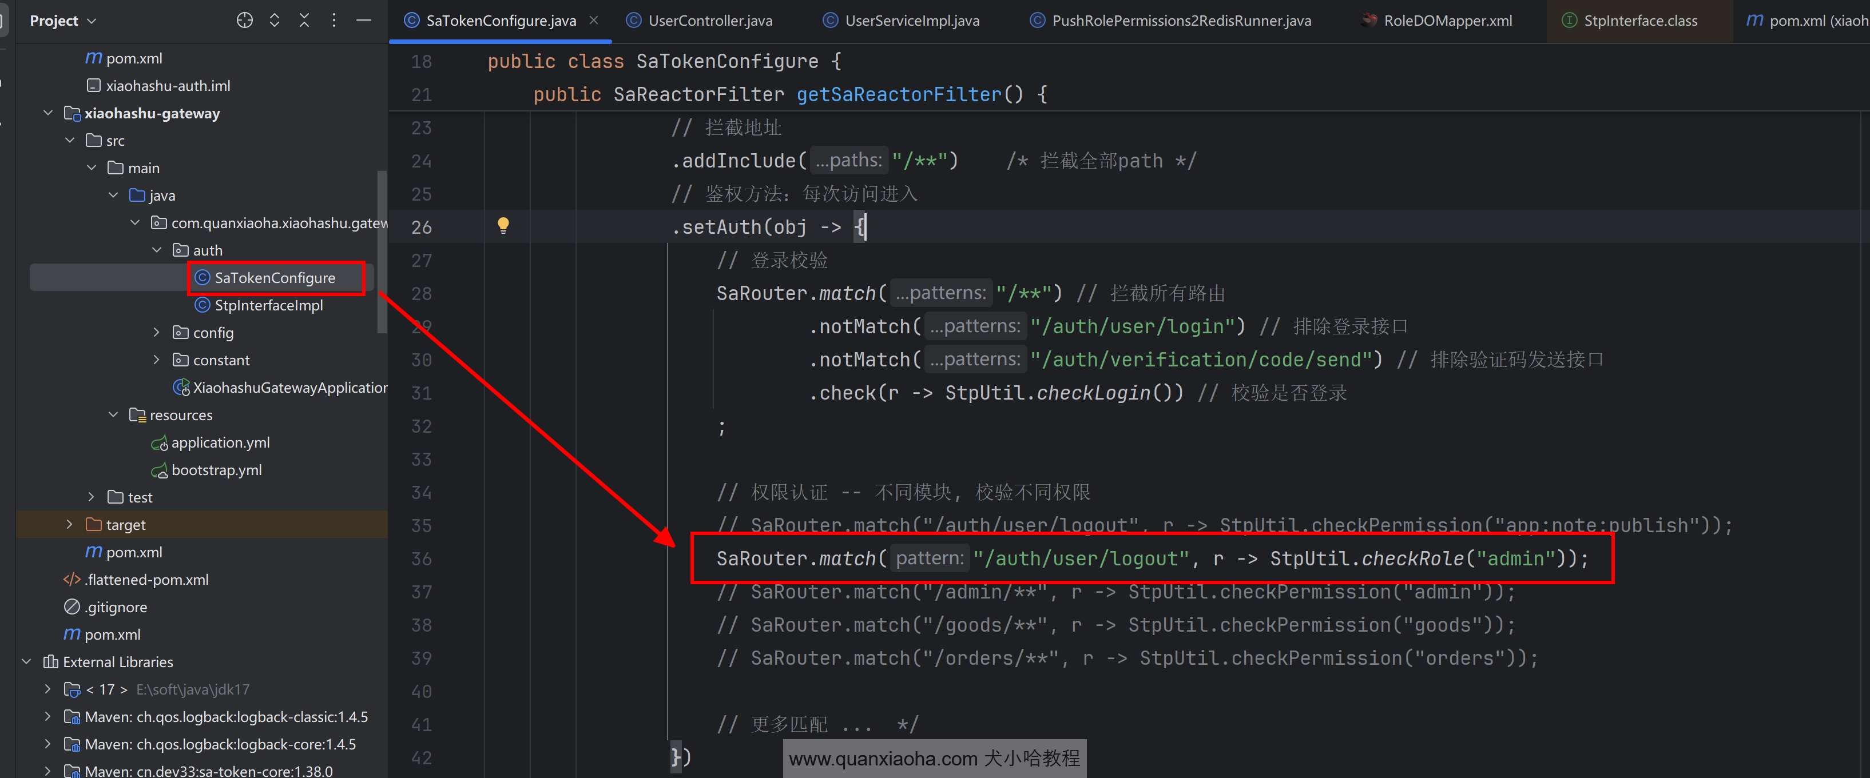The width and height of the screenshot is (1870, 778).
Task: Expand the External Libraries node
Action: pyautogui.click(x=27, y=662)
